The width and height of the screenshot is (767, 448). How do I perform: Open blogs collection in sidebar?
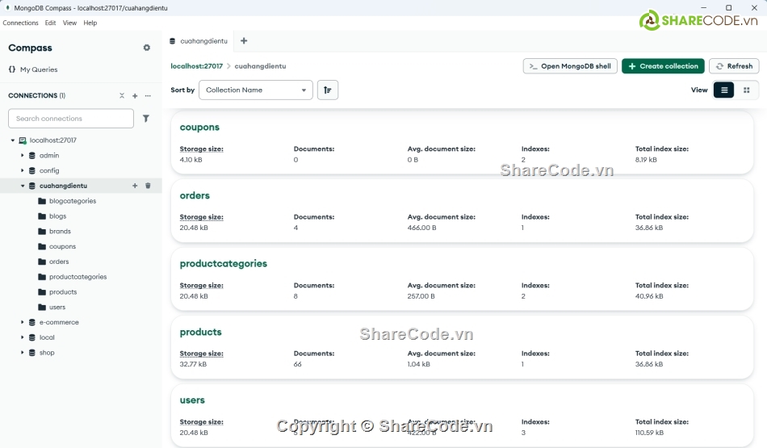click(x=57, y=216)
